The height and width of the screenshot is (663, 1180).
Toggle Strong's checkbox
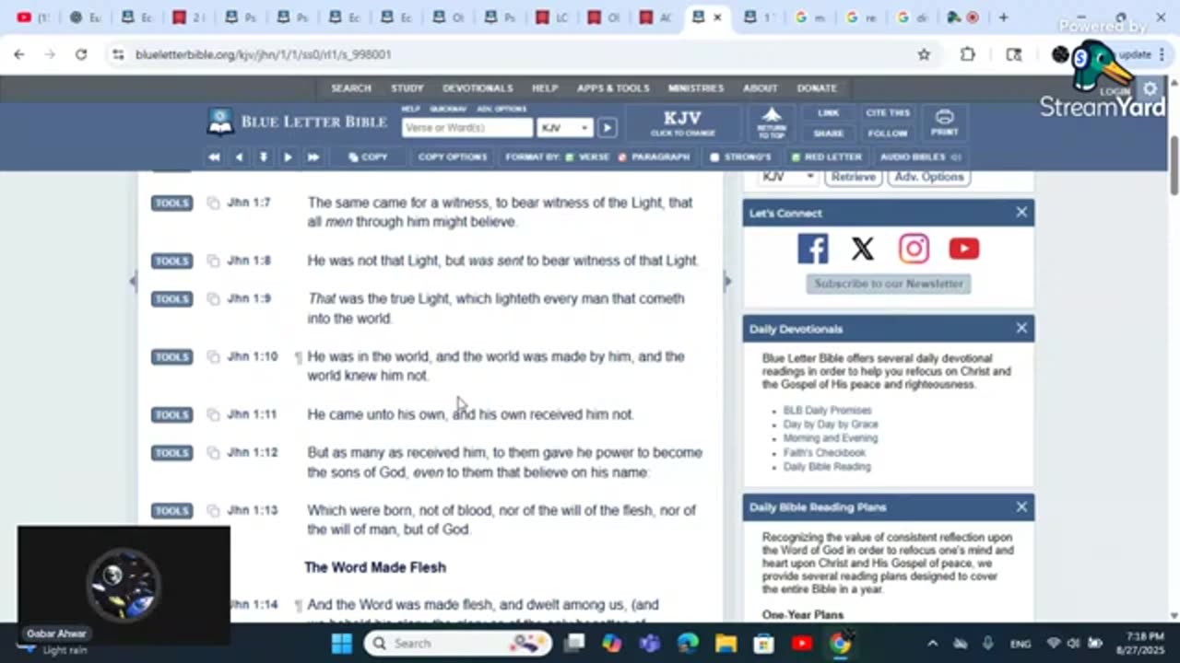tap(740, 157)
